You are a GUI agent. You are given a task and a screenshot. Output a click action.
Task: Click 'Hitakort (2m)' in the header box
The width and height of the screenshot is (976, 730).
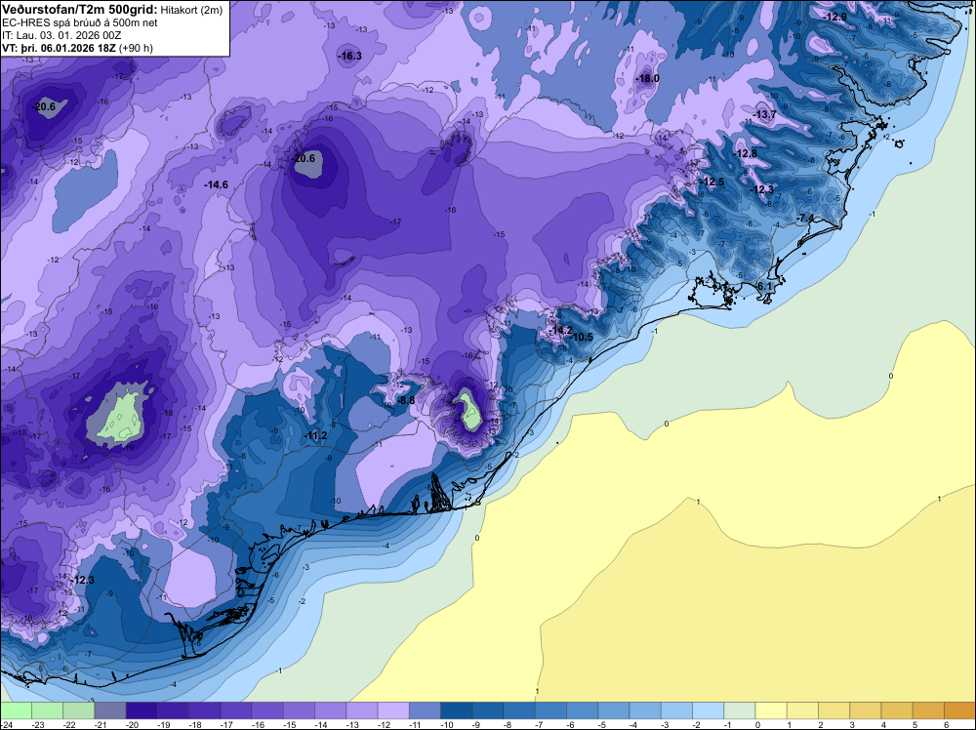pos(191,10)
